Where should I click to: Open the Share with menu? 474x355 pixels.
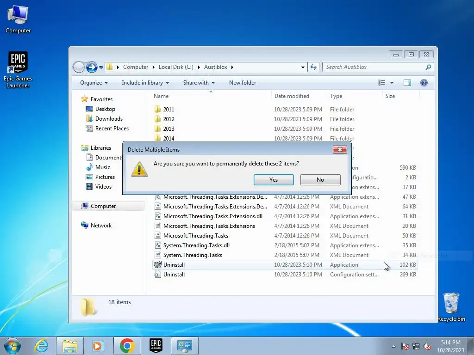(x=199, y=83)
